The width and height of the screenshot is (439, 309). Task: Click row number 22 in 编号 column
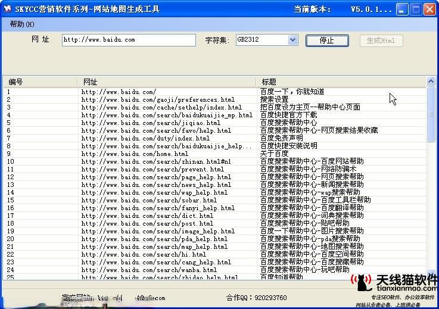click(x=10, y=254)
